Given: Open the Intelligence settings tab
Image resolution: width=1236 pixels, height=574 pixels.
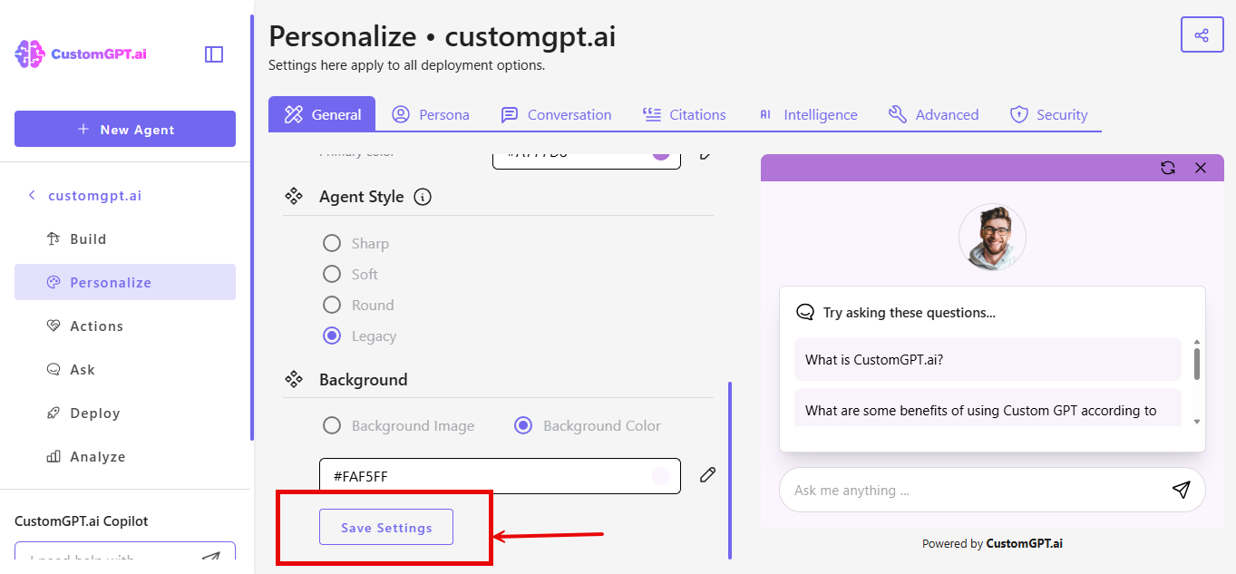Looking at the screenshot, I should [x=808, y=114].
